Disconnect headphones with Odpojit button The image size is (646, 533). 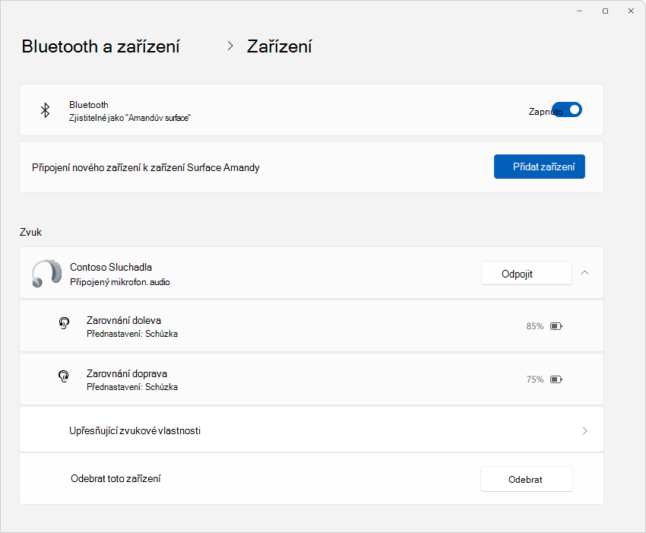point(527,273)
